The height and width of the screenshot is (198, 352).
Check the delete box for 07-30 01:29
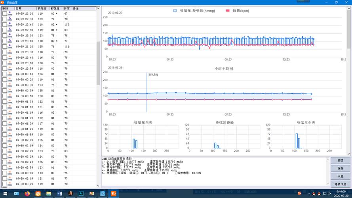[5, 118]
